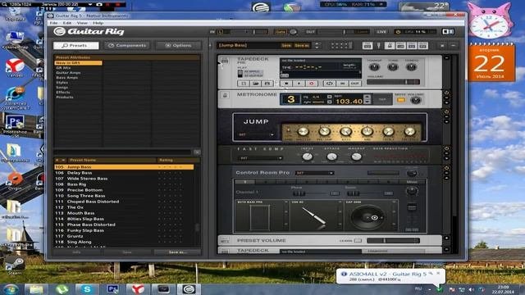
Task: Start Tapedeck Pre playback
Action: point(299,84)
